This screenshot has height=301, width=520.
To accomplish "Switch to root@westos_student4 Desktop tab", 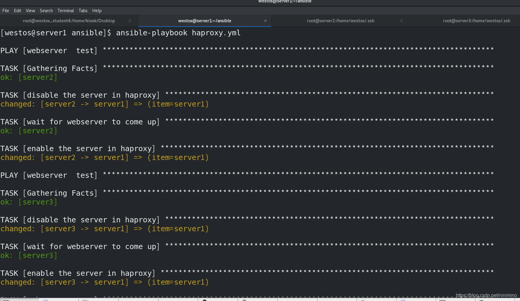I will (69, 21).
